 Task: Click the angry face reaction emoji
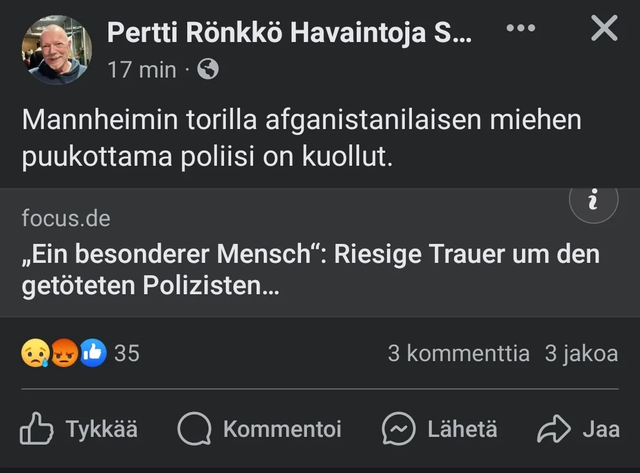[64, 353]
